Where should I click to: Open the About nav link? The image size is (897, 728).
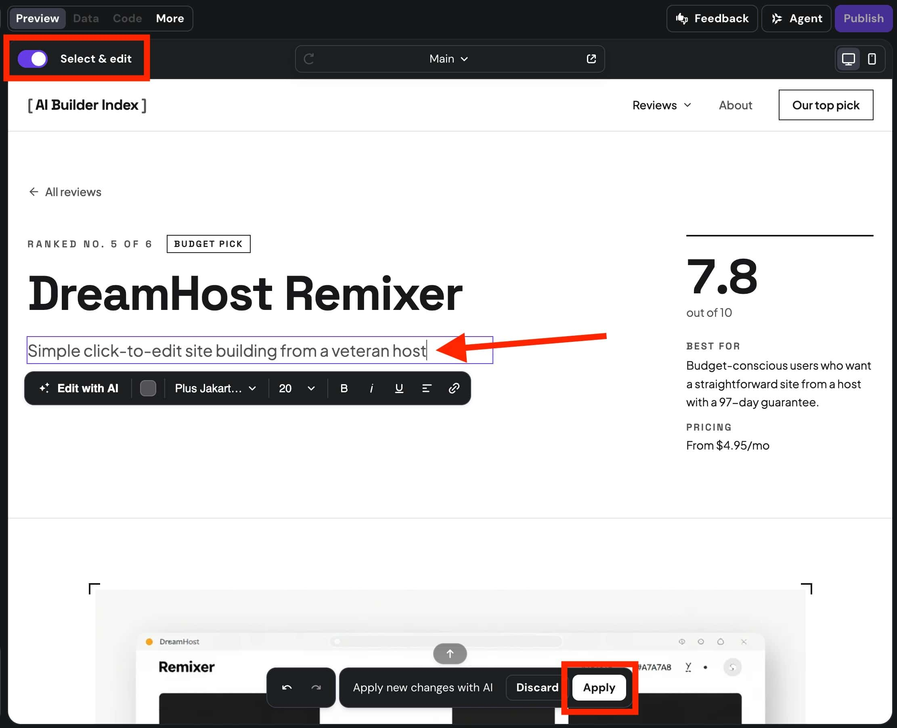(735, 105)
